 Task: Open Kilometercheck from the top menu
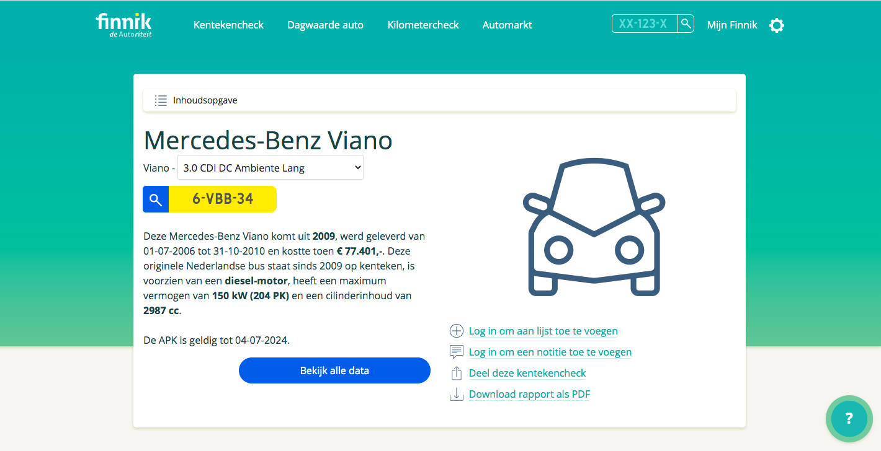point(423,25)
